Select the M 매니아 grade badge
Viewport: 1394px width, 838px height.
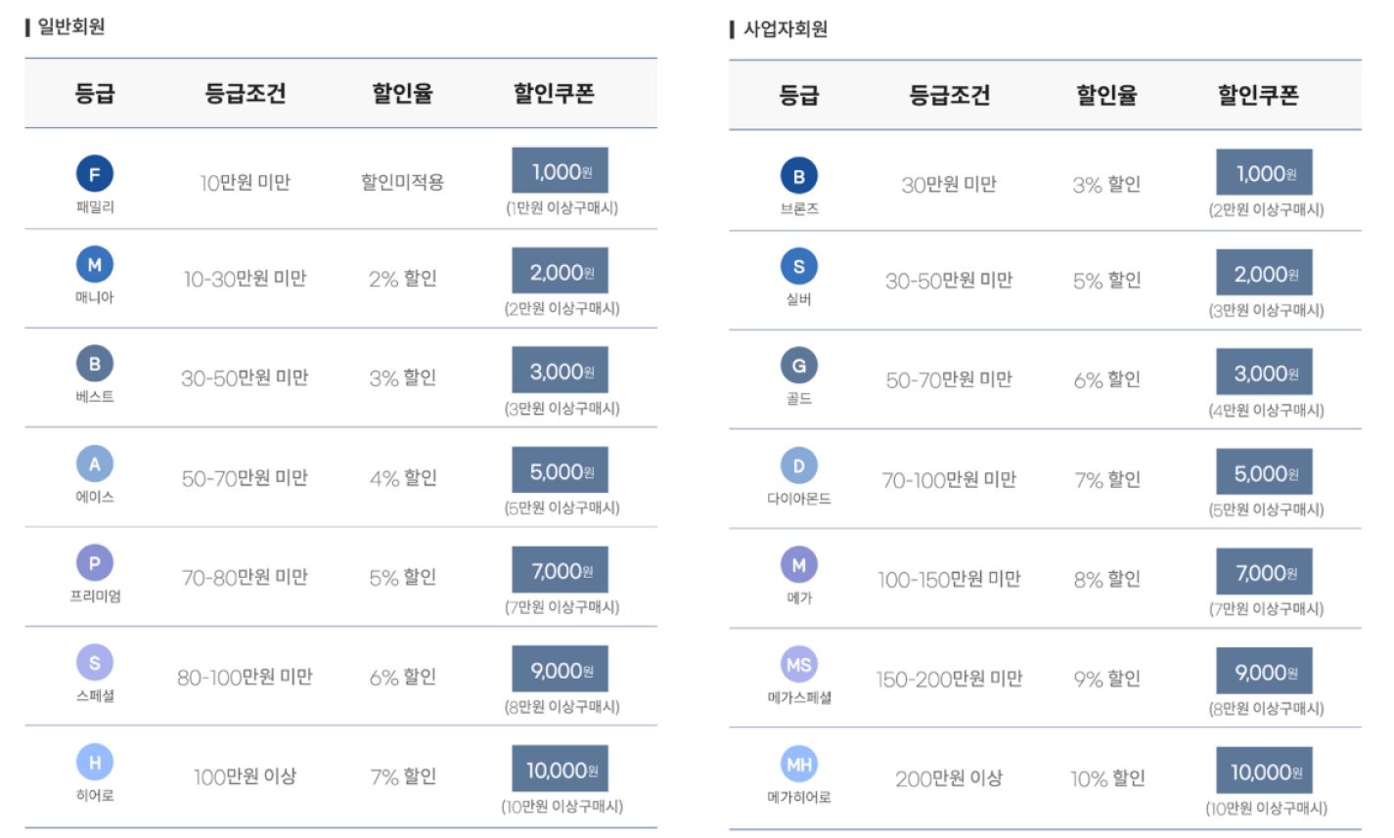(x=95, y=264)
